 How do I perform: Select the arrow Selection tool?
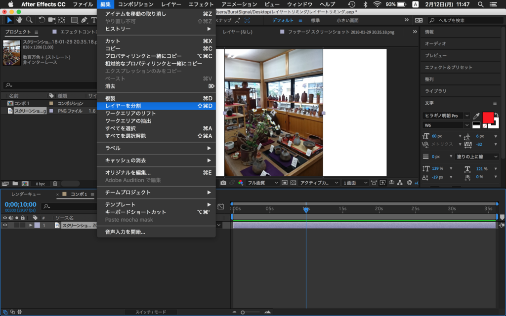pyautogui.click(x=9, y=20)
